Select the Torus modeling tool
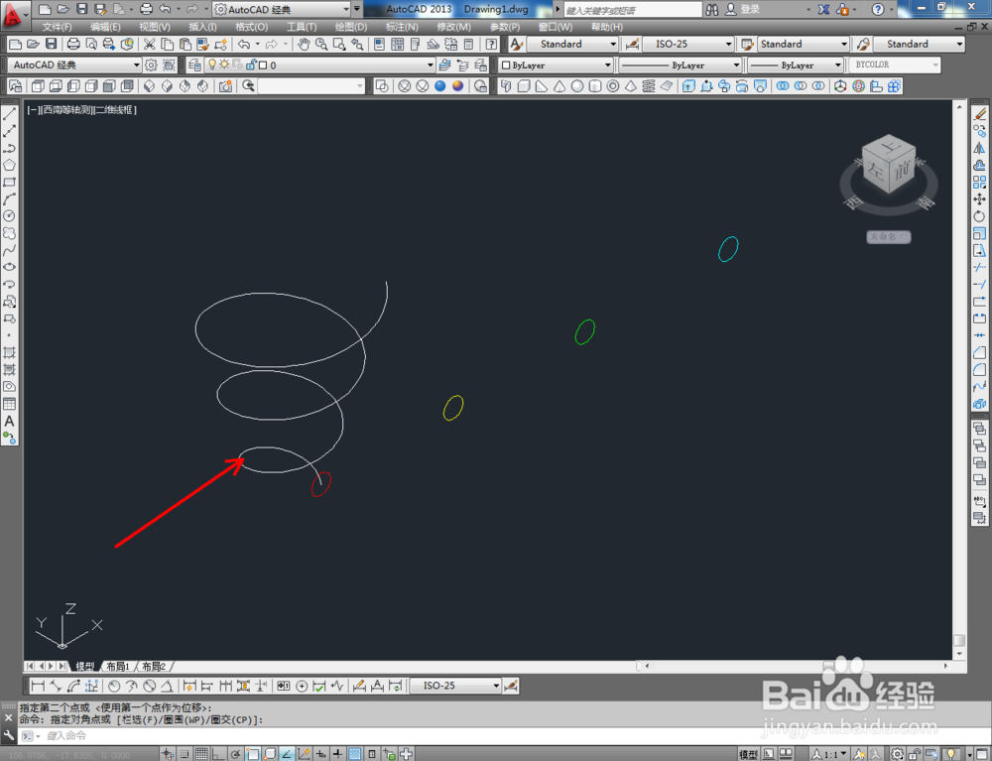The image size is (992, 761). [x=612, y=86]
